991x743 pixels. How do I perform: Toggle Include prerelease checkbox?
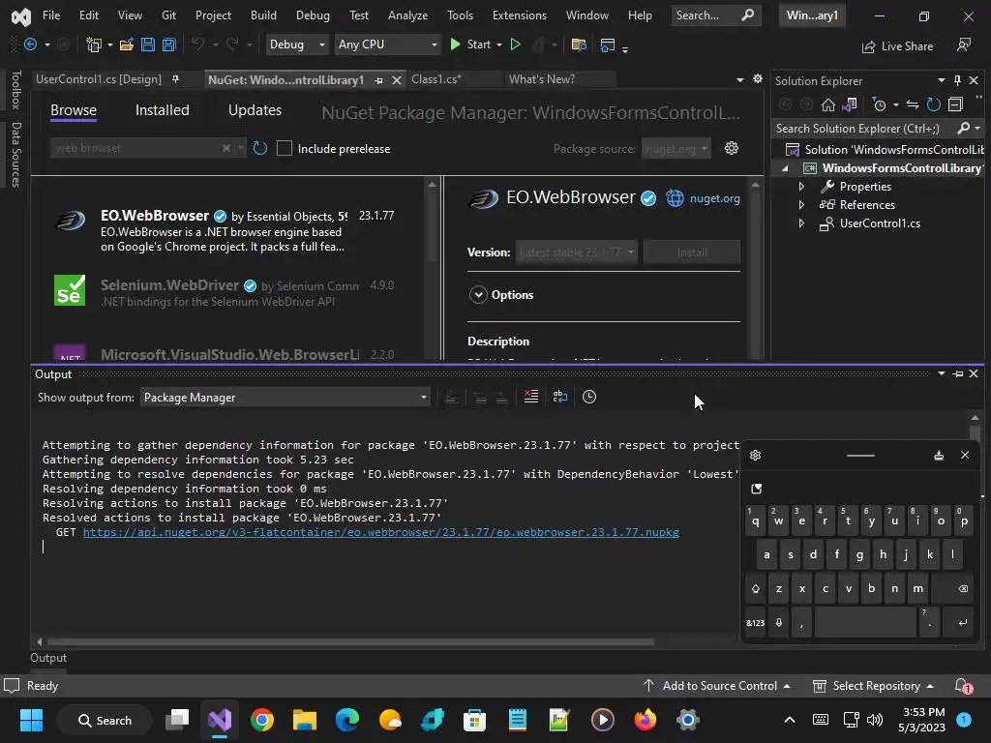[x=285, y=148]
